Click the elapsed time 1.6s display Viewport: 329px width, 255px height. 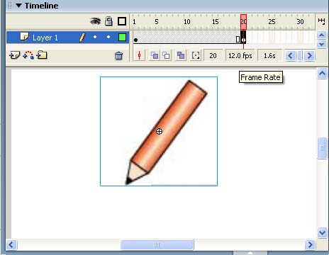coord(269,56)
